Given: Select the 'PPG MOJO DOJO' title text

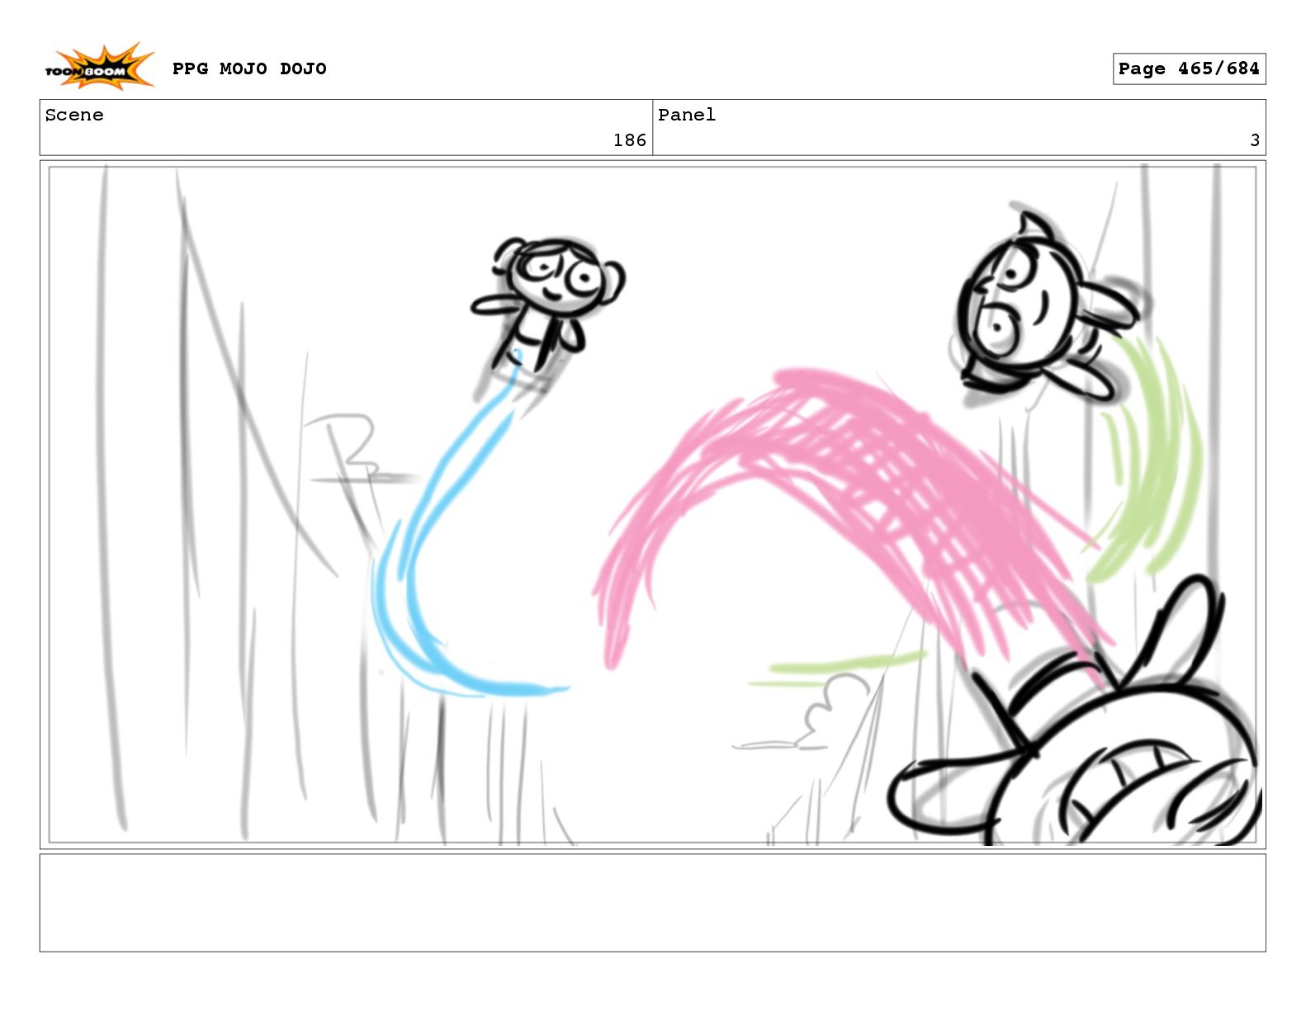Looking at the screenshot, I should click(249, 69).
